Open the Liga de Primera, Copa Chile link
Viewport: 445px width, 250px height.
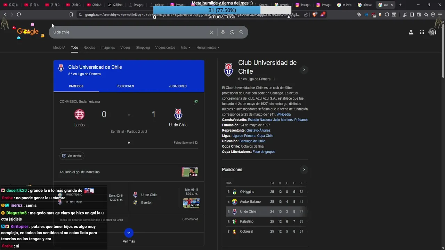point(253,136)
